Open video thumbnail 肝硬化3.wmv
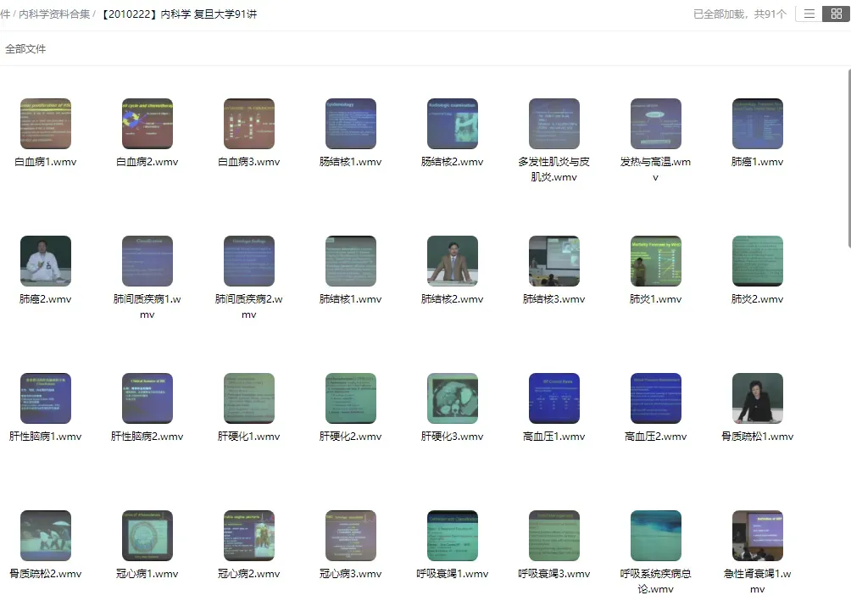This screenshot has height=601, width=851. (x=453, y=398)
